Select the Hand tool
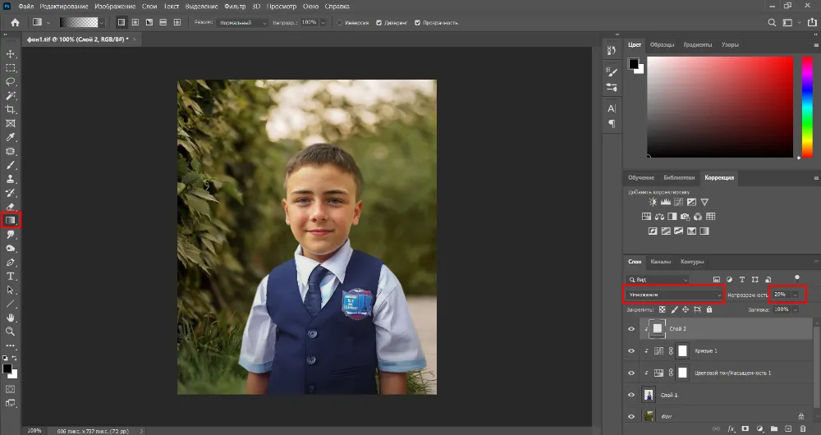The height and width of the screenshot is (435, 821). pyautogui.click(x=11, y=318)
